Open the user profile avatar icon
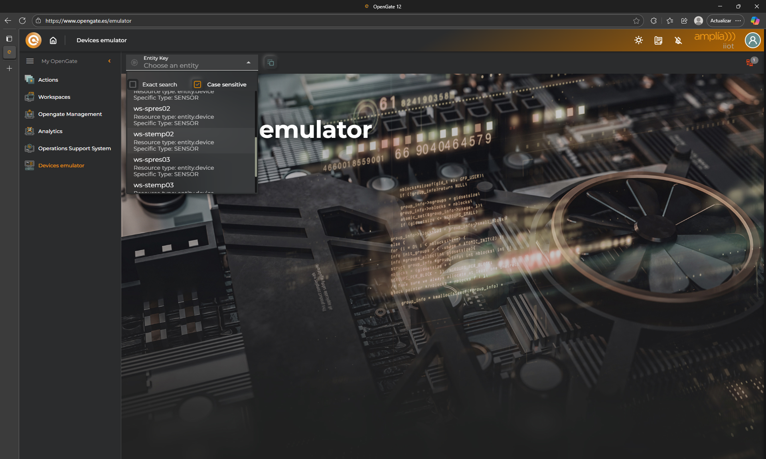 [x=753, y=40]
